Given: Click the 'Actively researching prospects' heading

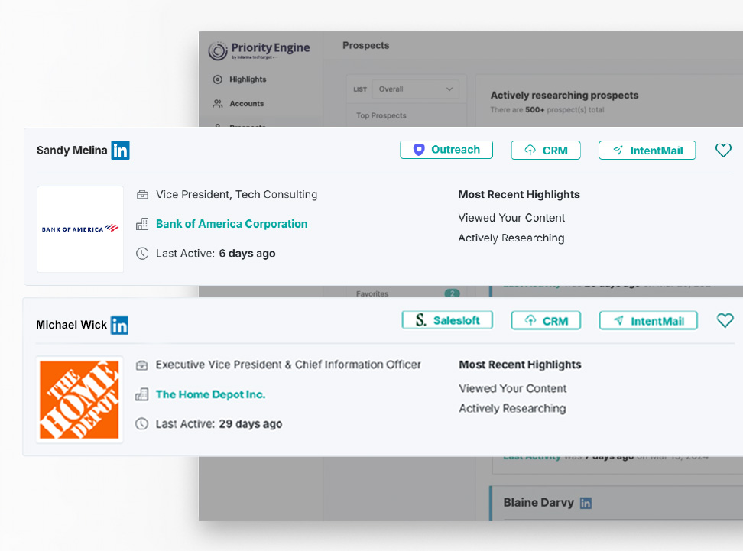Looking at the screenshot, I should [564, 96].
